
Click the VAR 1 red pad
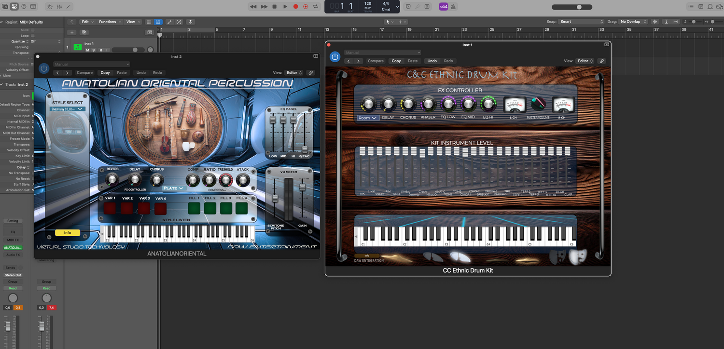tap(110, 208)
